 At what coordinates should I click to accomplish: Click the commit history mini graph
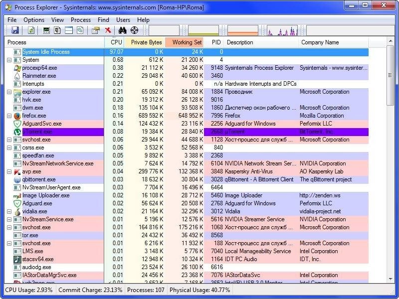coord(203,30)
